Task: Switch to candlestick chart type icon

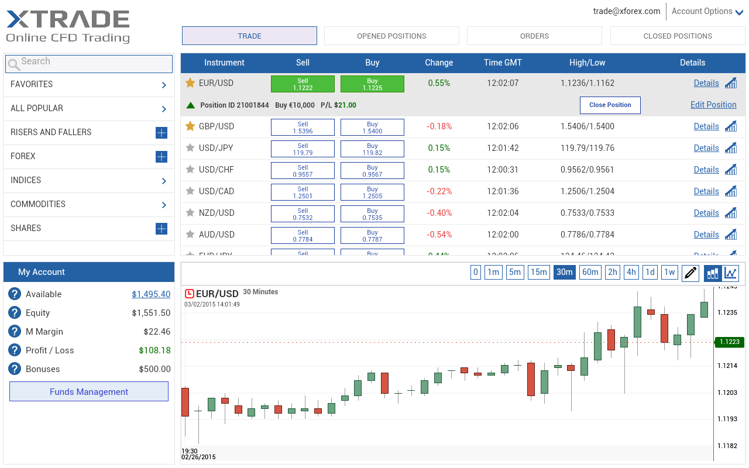Action: tap(713, 273)
